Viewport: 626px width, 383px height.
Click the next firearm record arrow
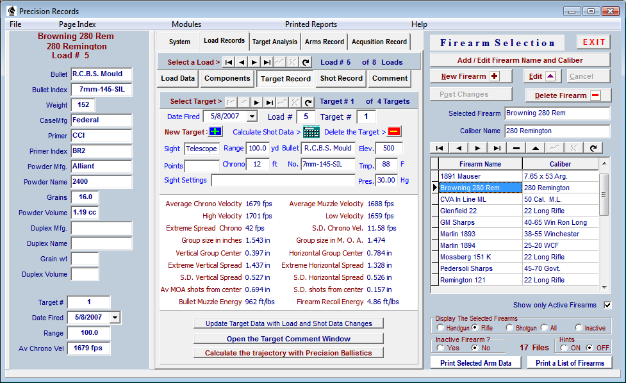click(x=477, y=148)
